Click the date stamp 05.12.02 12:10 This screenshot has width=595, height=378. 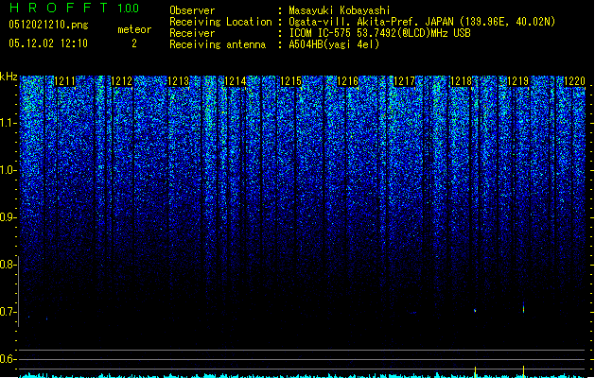pos(48,43)
